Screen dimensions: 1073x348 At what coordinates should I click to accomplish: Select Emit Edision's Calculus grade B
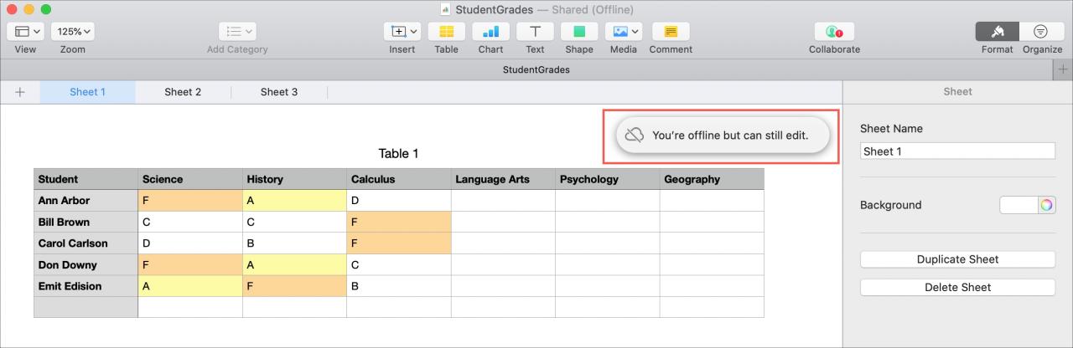click(399, 286)
